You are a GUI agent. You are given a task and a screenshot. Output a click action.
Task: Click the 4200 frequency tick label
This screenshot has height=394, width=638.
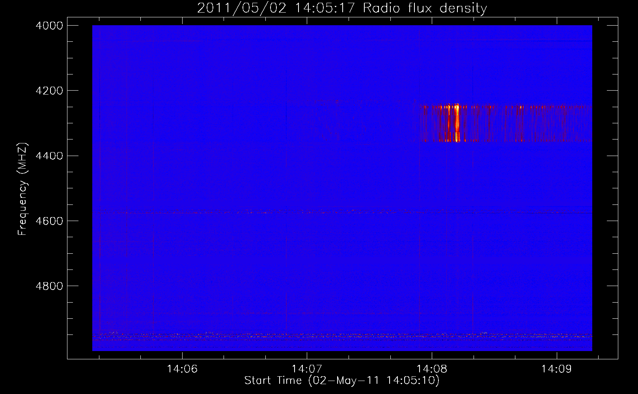click(x=49, y=91)
